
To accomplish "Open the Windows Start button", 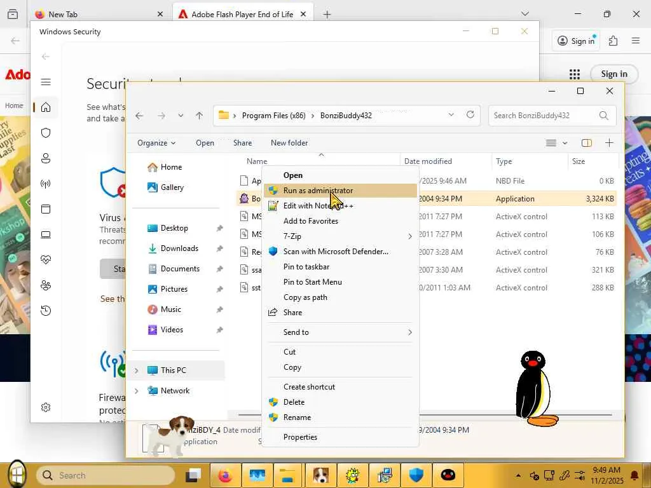I will click(17, 475).
